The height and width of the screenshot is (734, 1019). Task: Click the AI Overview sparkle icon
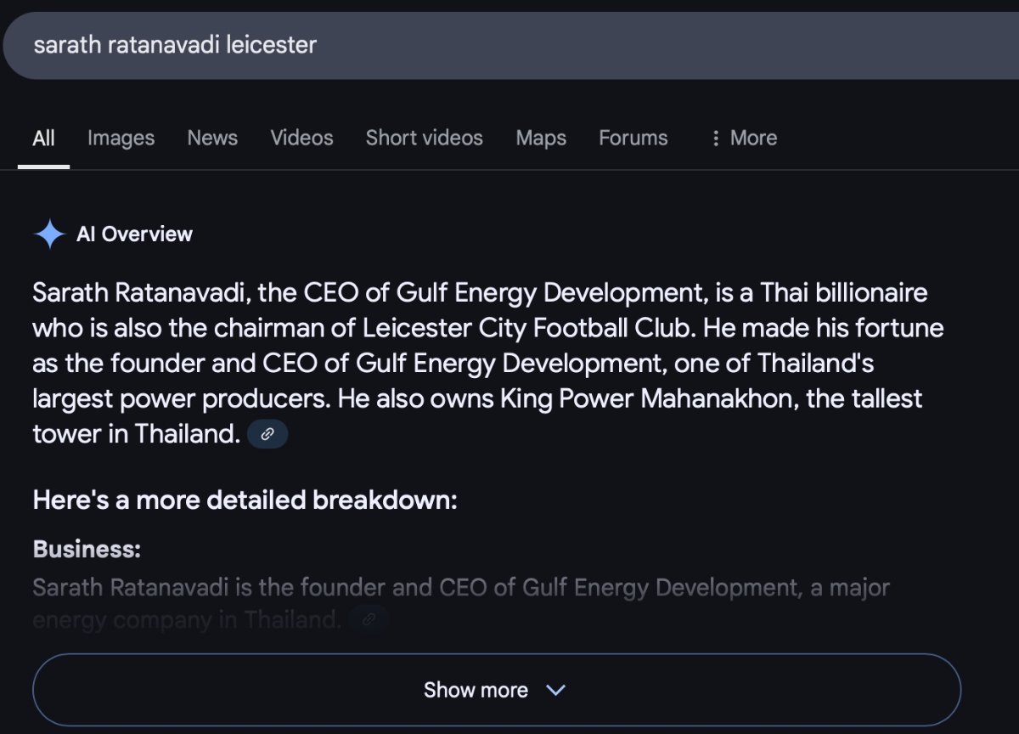[49, 234]
